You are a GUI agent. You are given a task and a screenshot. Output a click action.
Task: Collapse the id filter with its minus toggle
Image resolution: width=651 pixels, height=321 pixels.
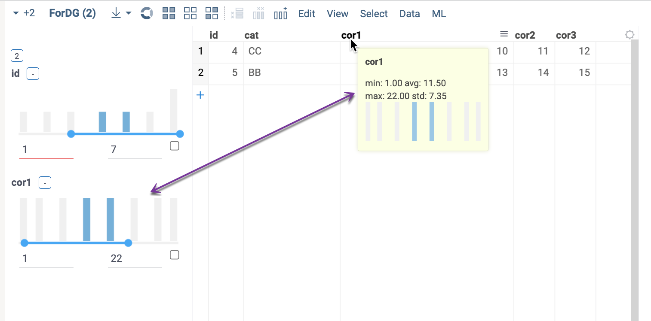33,73
